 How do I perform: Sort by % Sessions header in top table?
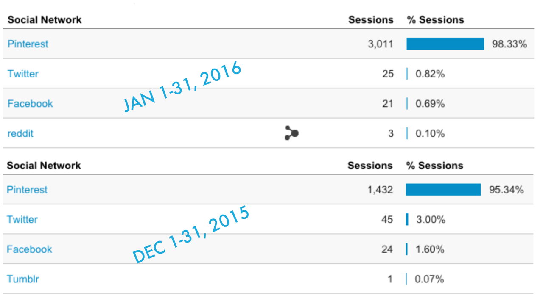(x=436, y=20)
